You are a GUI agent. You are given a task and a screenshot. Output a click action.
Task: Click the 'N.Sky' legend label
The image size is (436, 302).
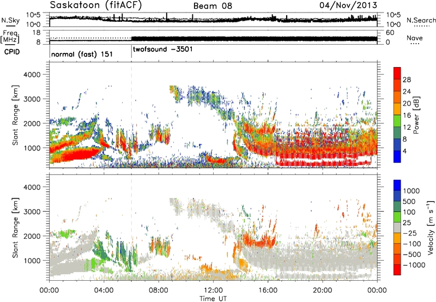pos(10,20)
